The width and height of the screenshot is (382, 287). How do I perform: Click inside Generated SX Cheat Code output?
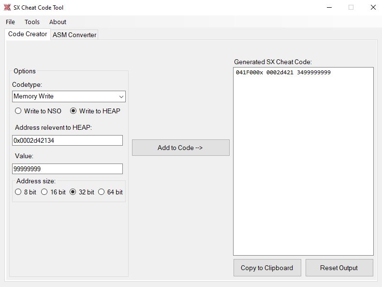tap(303, 162)
